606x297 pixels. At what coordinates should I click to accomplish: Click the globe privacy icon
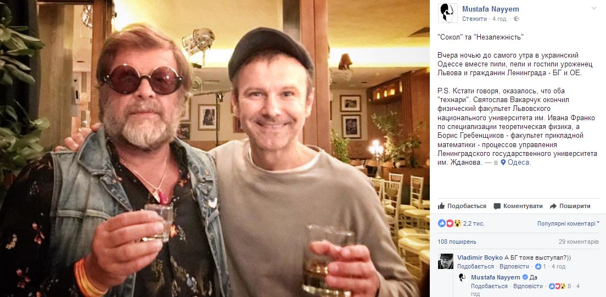pos(516,19)
